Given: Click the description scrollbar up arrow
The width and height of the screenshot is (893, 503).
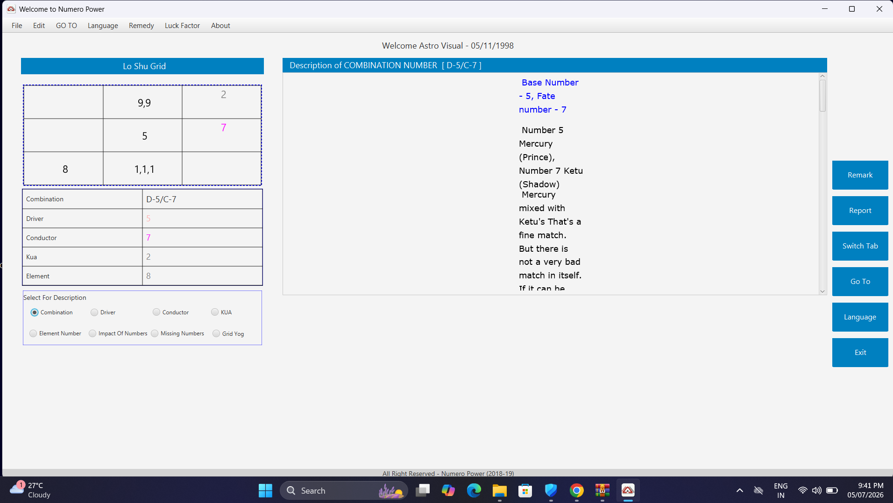Looking at the screenshot, I should pyautogui.click(x=822, y=76).
